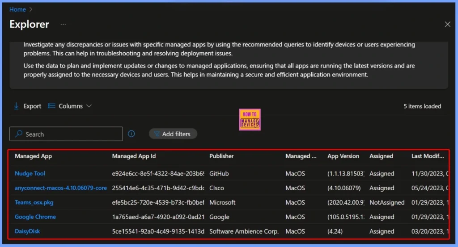This screenshot has height=247, width=458.
Task: Select the Google publisher cell
Action: pos(219,217)
